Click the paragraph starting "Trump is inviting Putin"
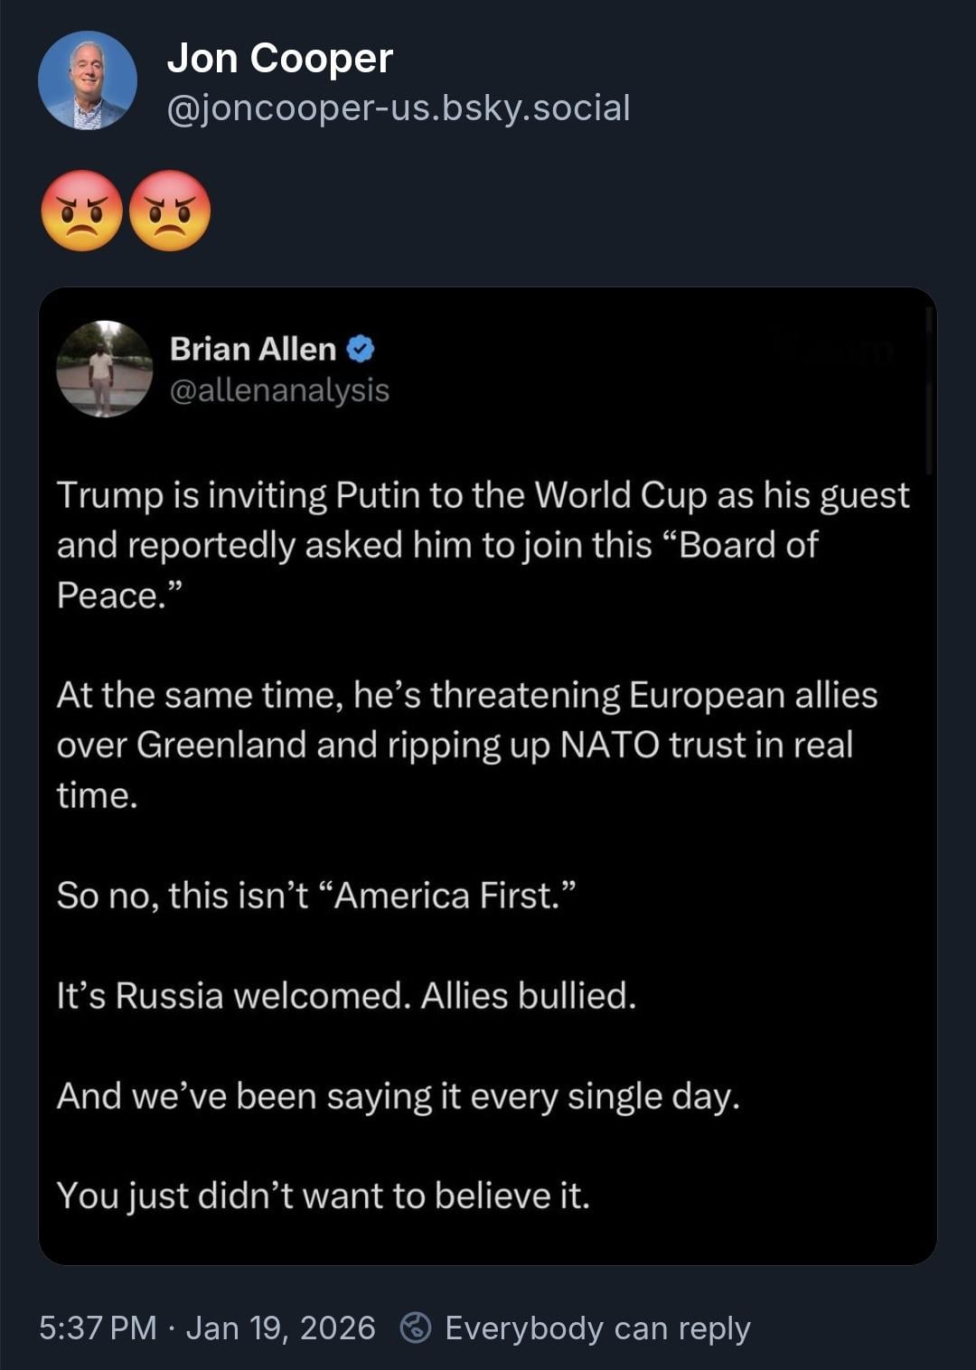The width and height of the screenshot is (976, 1370). (x=483, y=545)
